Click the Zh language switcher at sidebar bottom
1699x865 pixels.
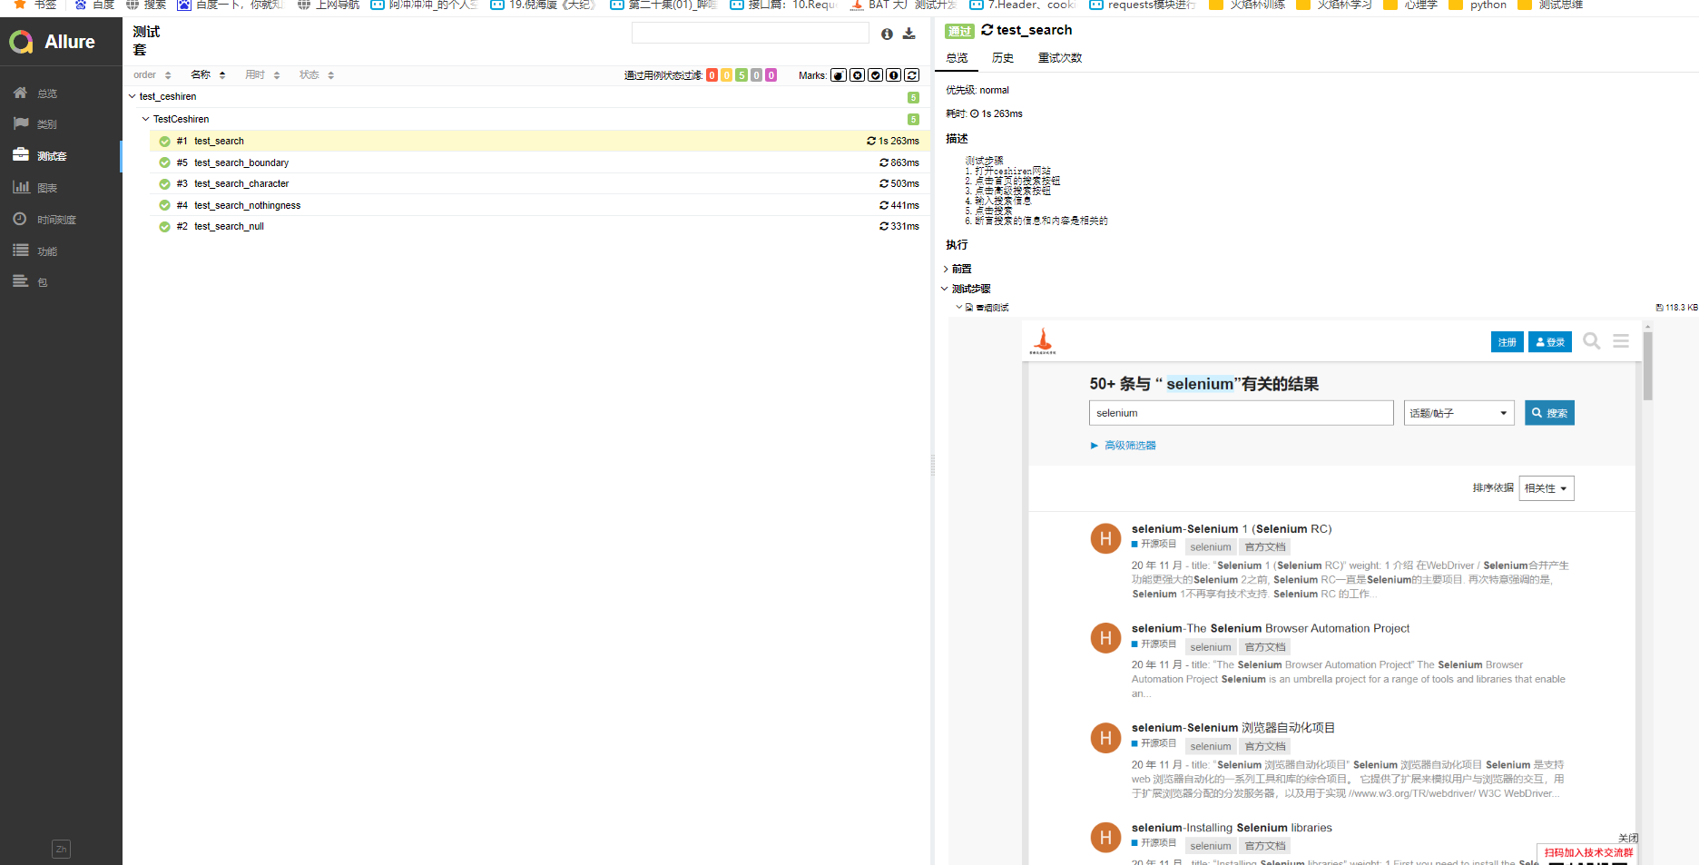coord(61,850)
